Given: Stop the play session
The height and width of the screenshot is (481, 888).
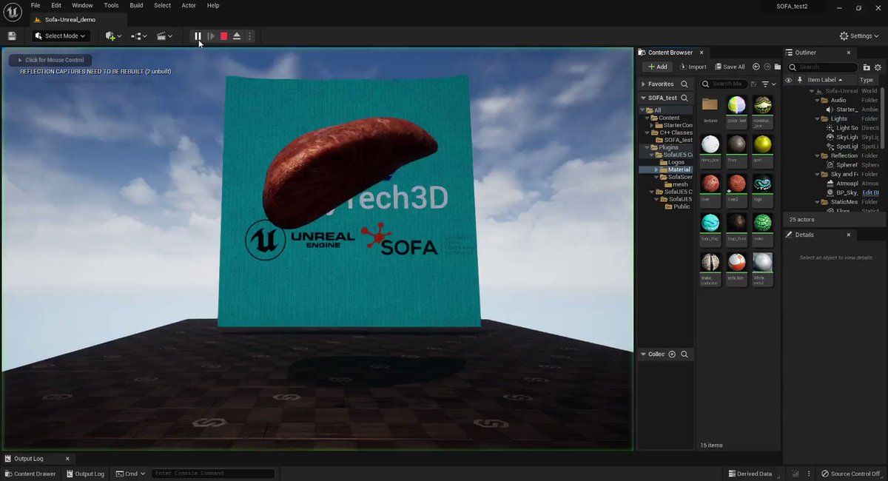Looking at the screenshot, I should 223,36.
